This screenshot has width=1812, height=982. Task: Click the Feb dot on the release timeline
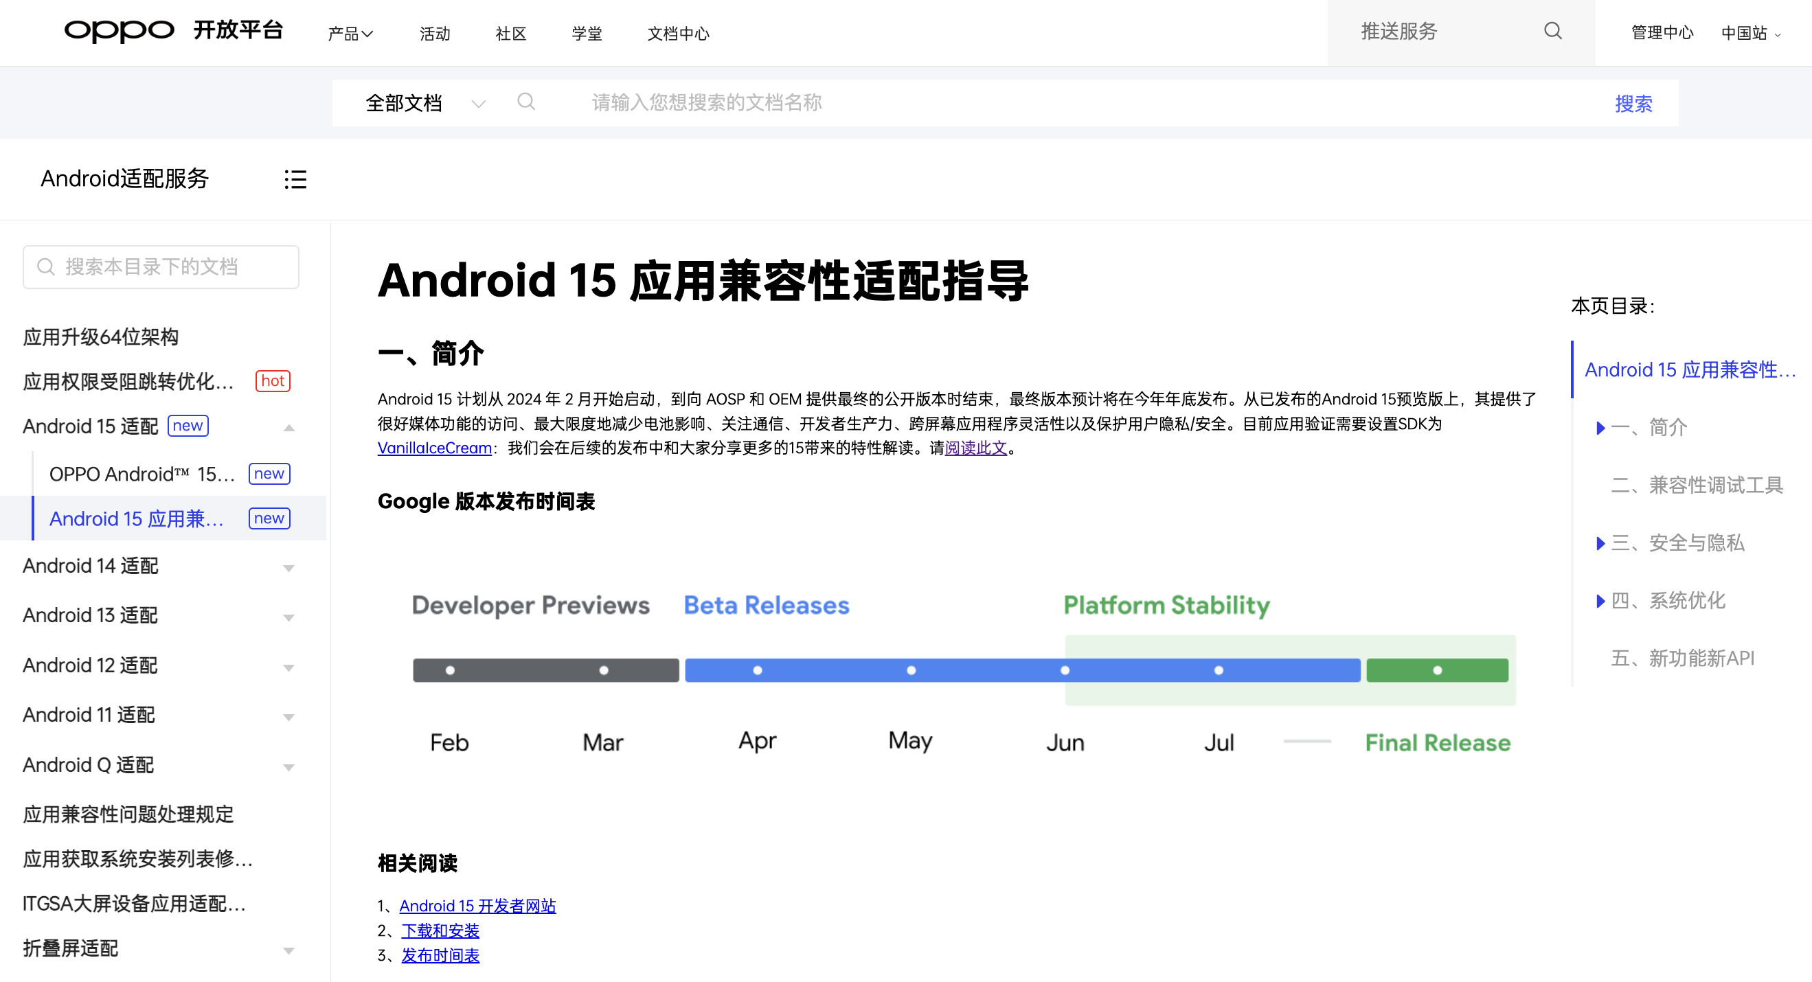450,670
